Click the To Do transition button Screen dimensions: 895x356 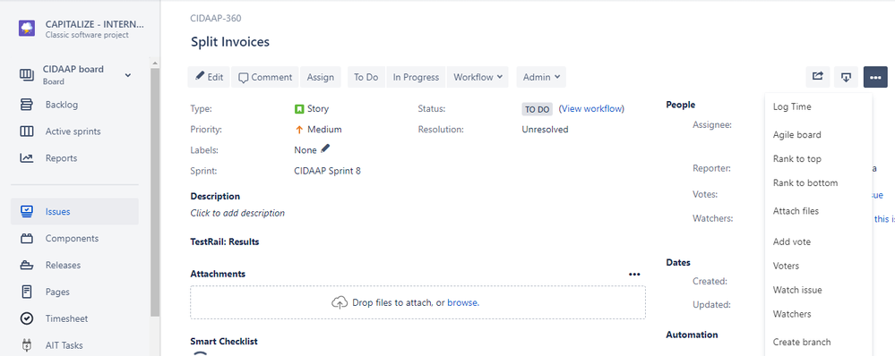[x=366, y=77]
